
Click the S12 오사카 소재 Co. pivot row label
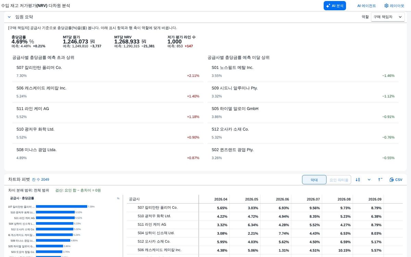coord(154,242)
